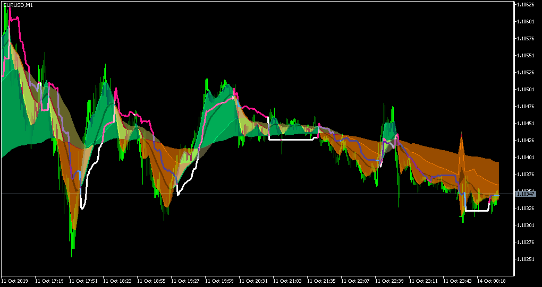Select price level 1.10551 on the scale
This screenshot has width=542, height=287.
[526, 56]
